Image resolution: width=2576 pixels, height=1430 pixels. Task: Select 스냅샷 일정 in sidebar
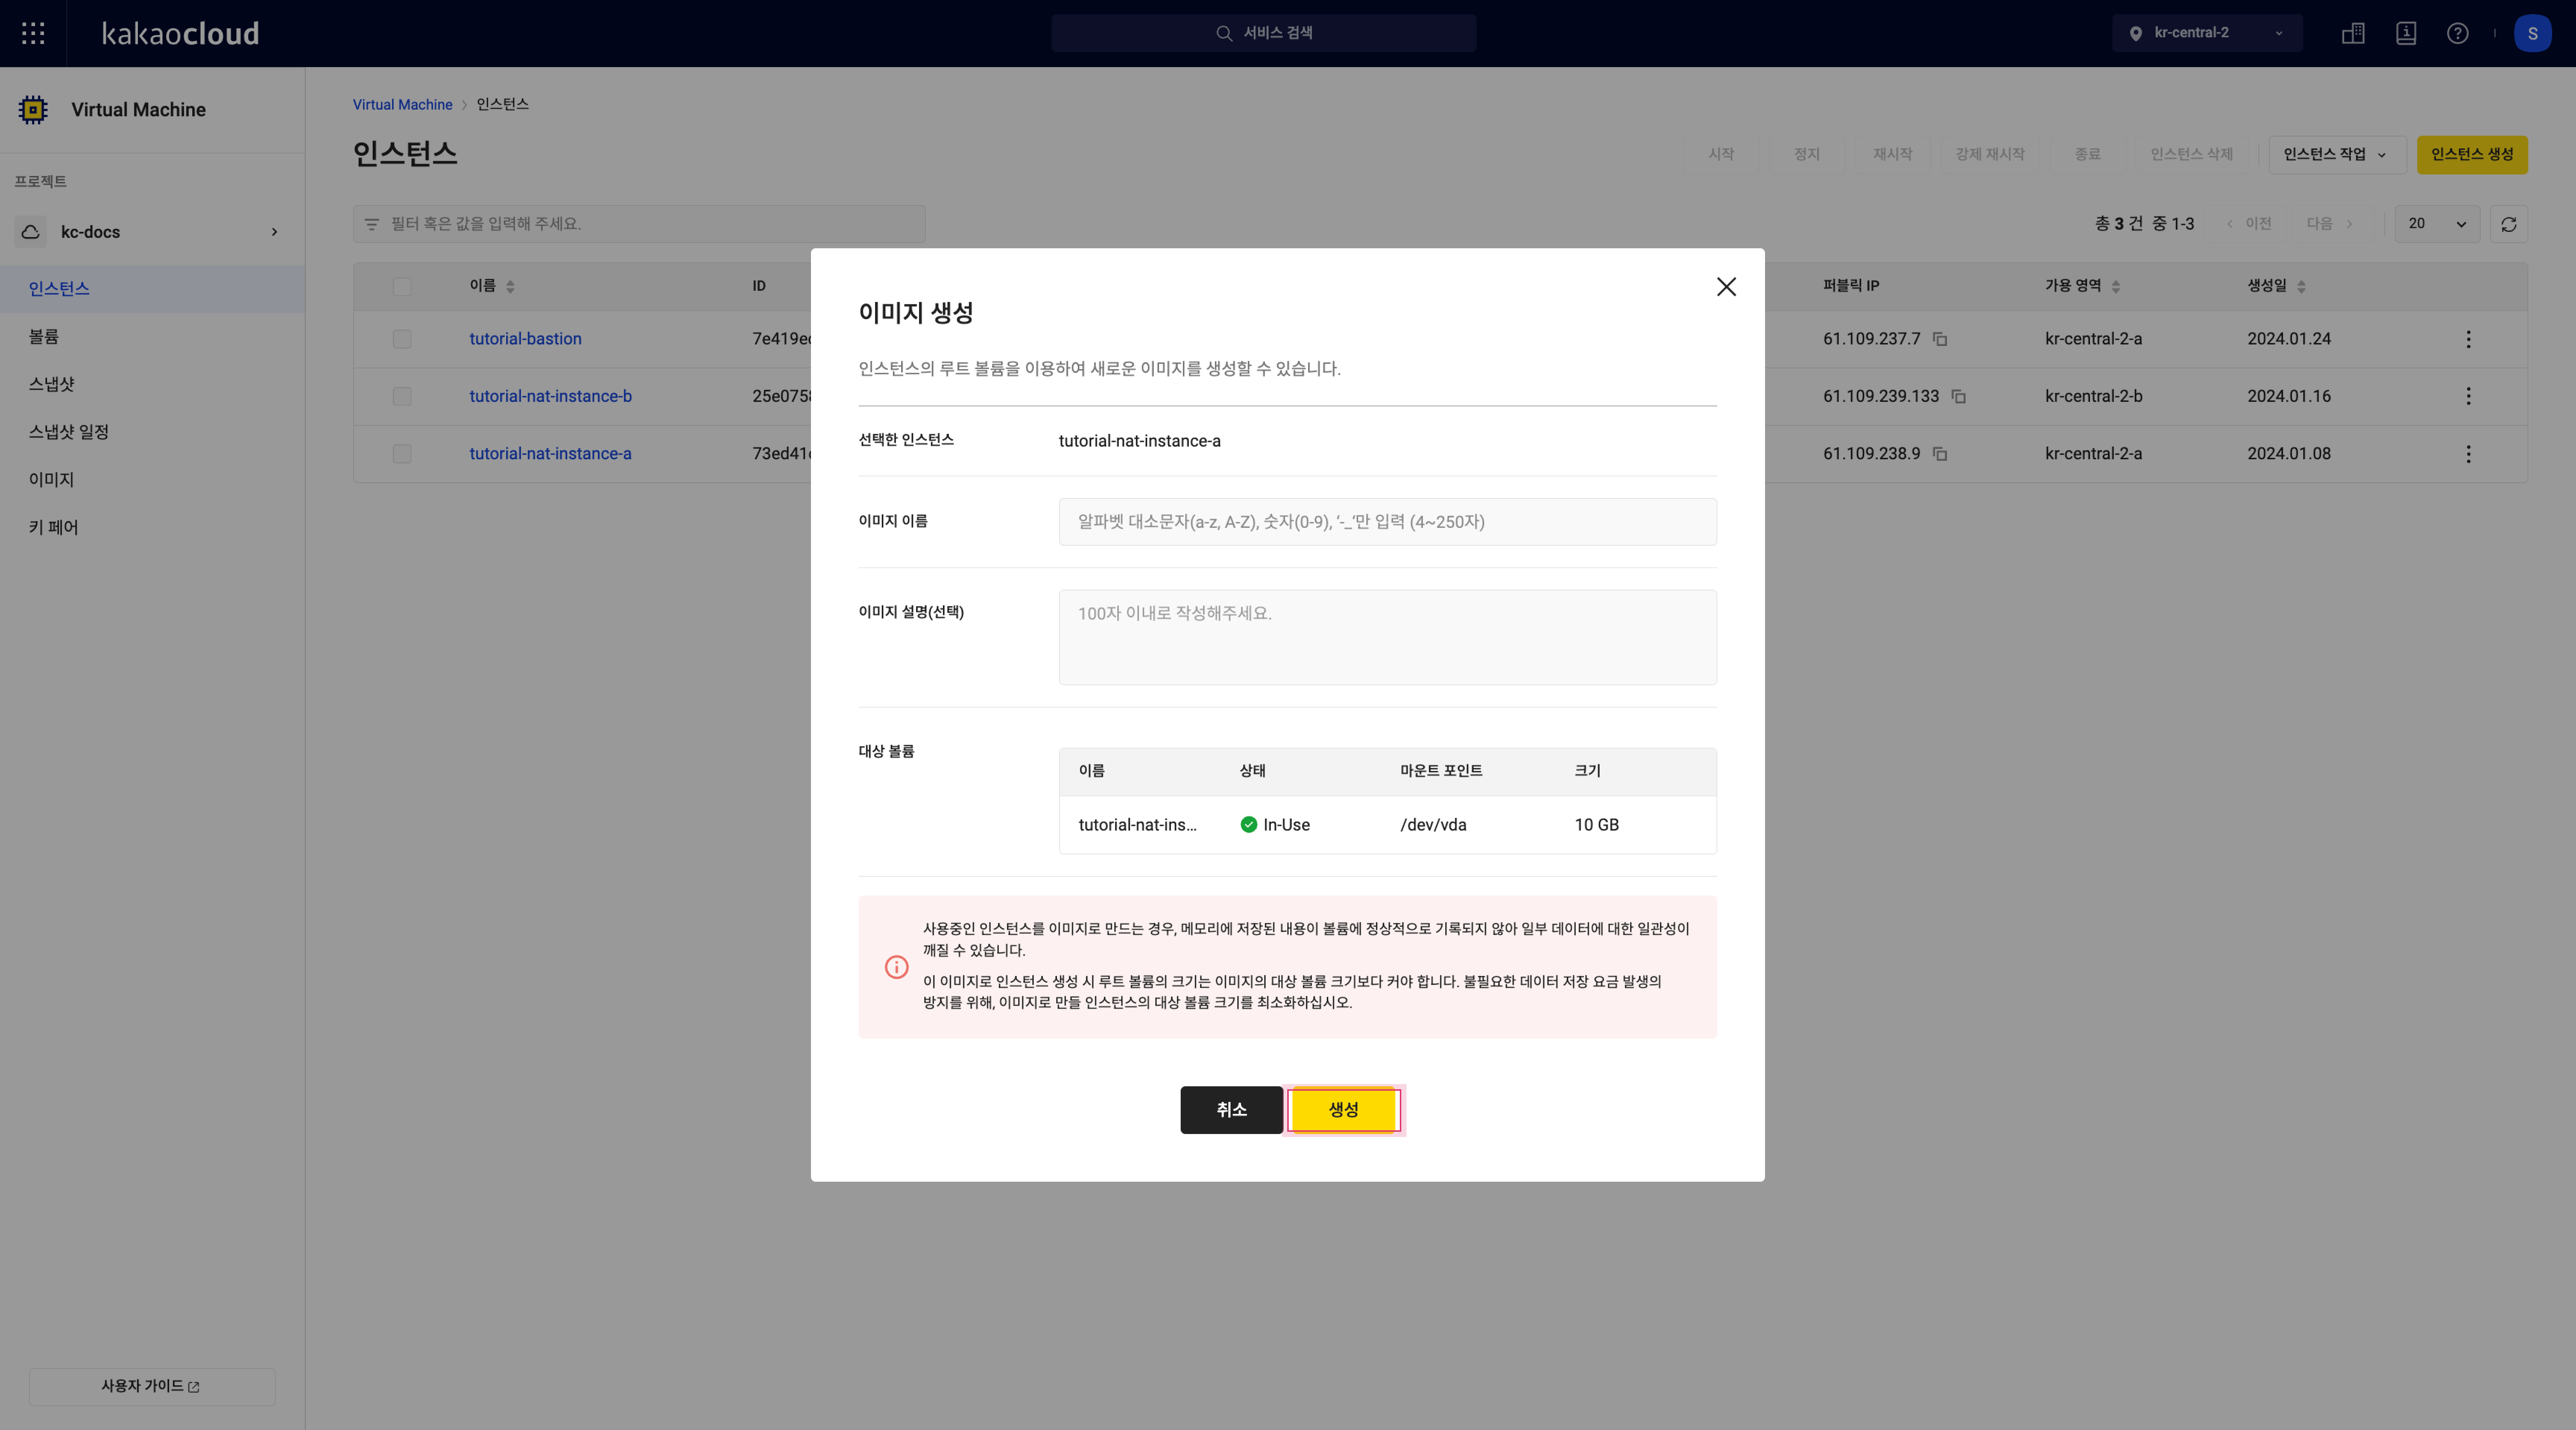tap(152, 432)
